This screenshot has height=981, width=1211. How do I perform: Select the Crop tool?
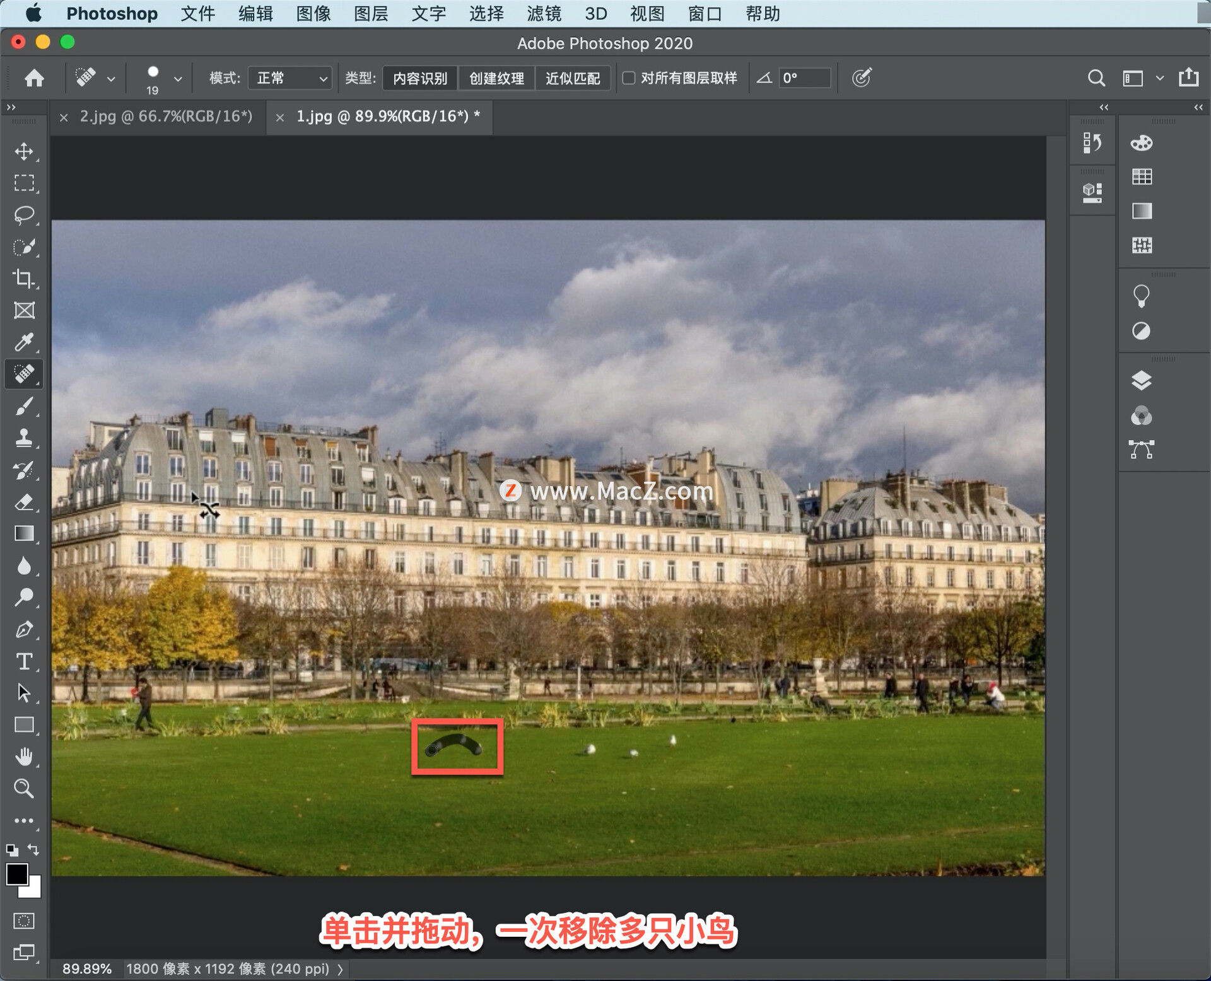[24, 279]
